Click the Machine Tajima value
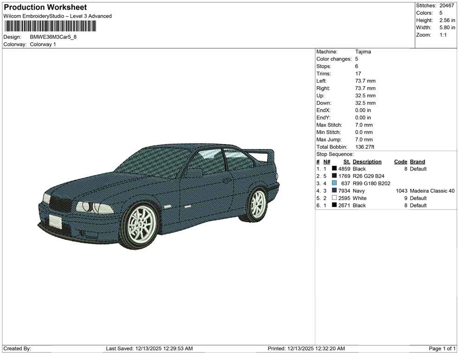The image size is (459, 353). pos(363,51)
